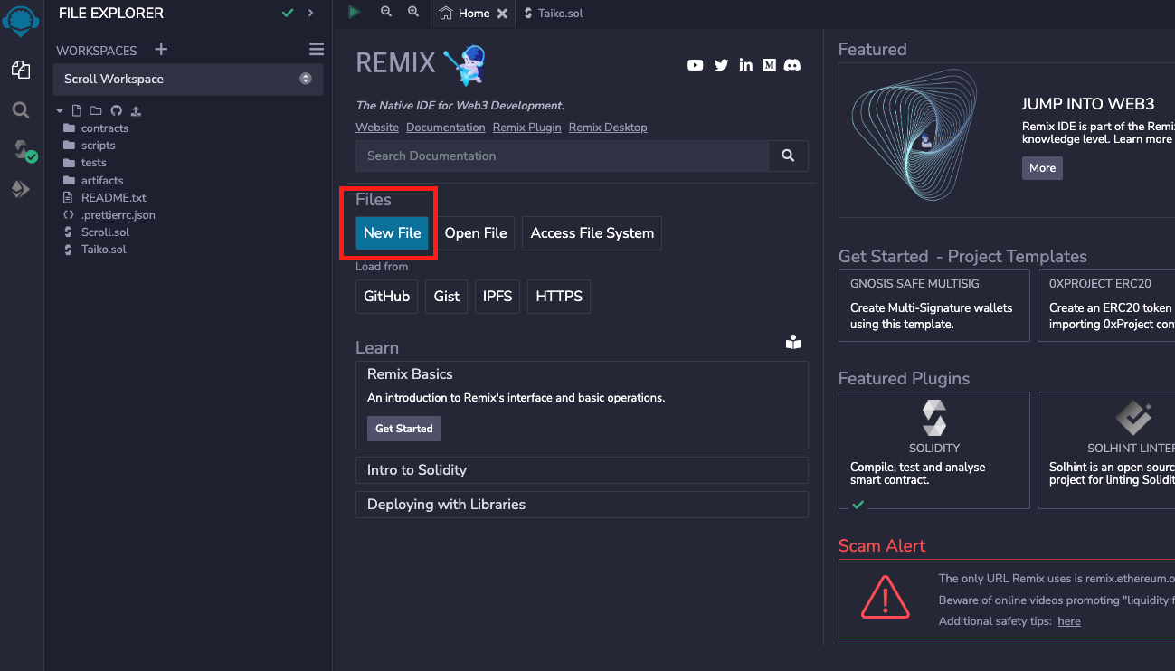Switch to the Taiko.sol tab

(554, 14)
